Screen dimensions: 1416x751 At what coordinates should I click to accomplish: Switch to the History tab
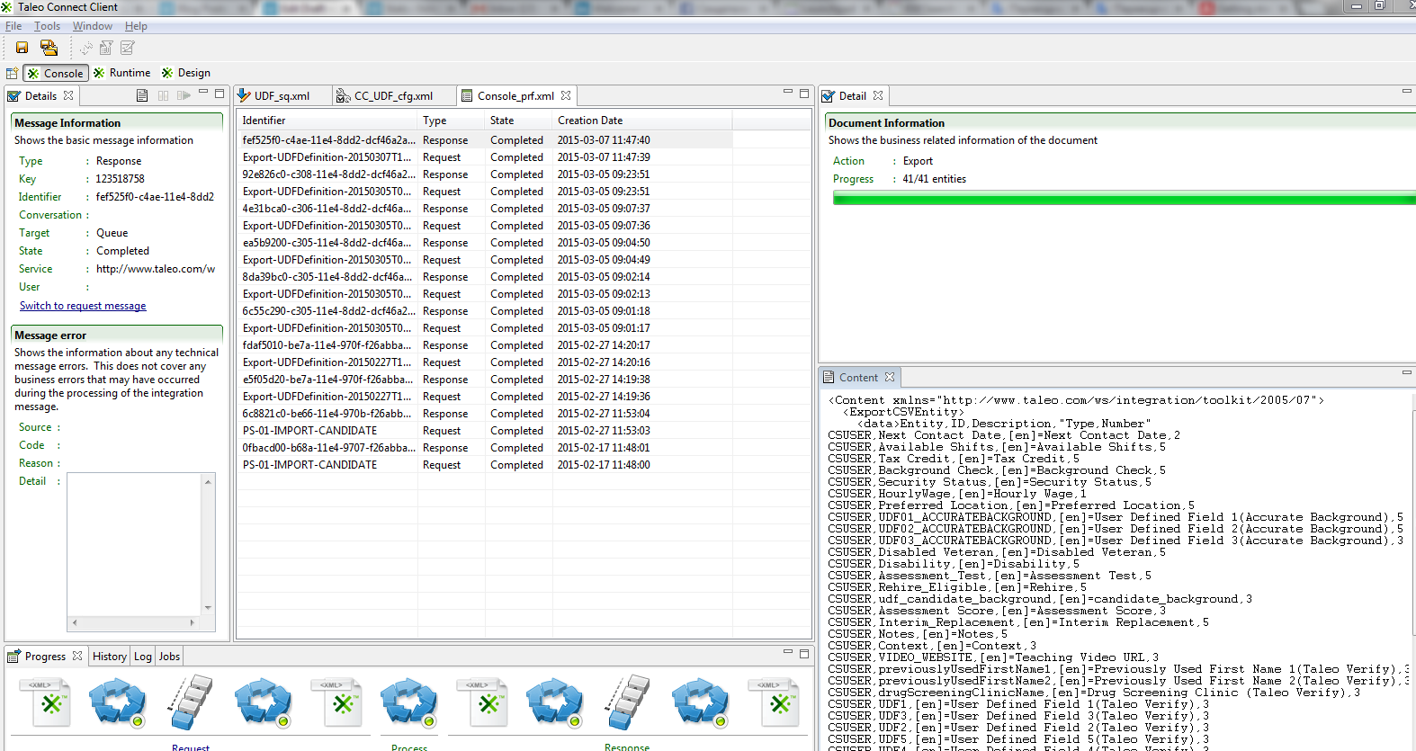[110, 657]
